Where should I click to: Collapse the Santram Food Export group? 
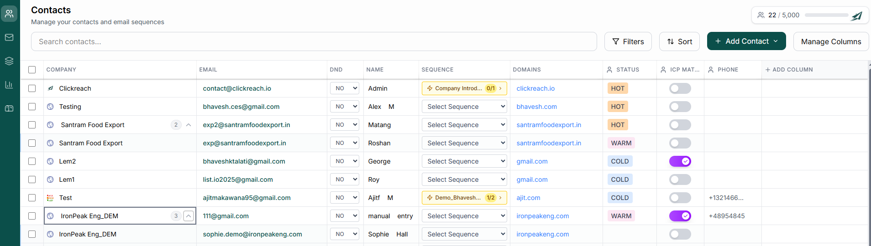click(189, 125)
